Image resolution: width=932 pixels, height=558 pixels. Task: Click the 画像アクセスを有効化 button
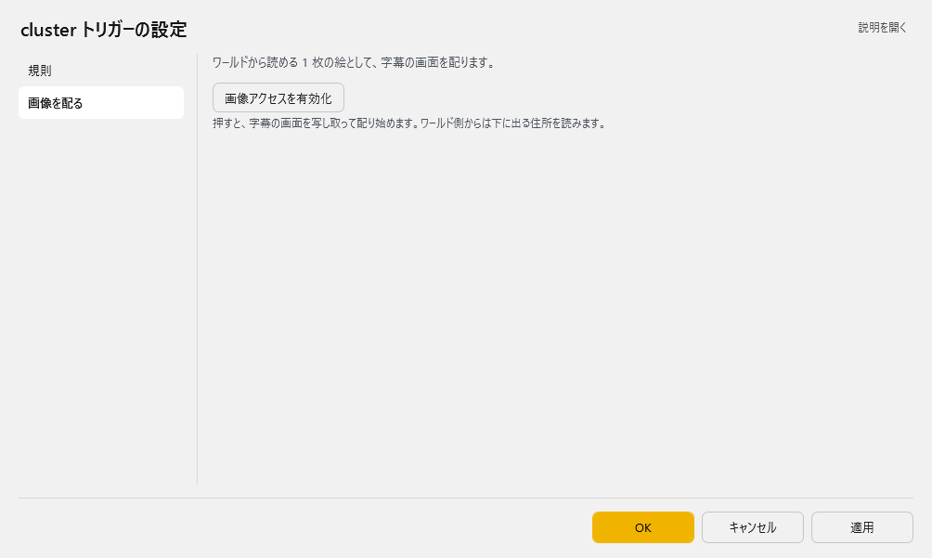pos(278,98)
